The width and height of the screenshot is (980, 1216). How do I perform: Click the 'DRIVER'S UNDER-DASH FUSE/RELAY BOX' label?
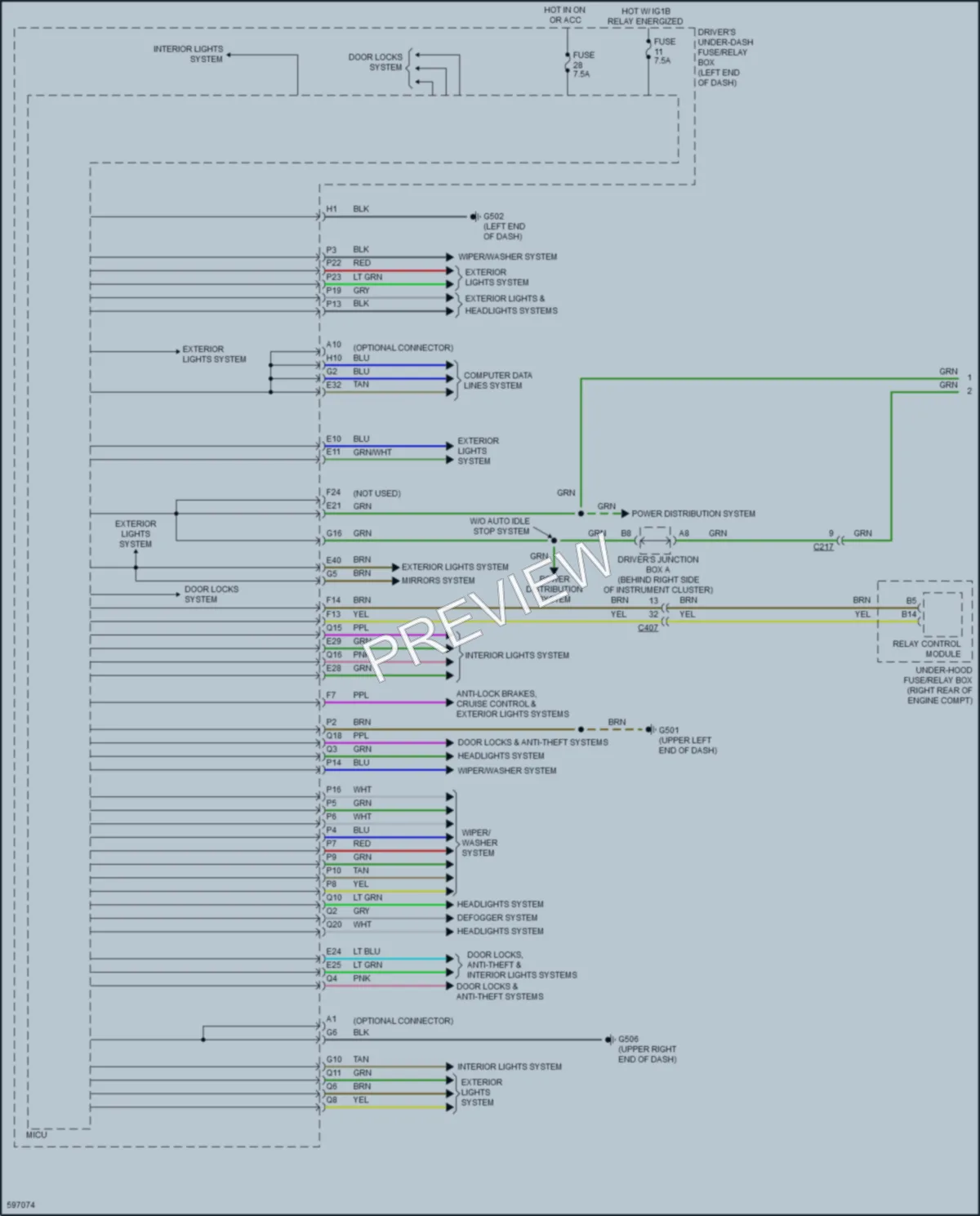point(725,57)
